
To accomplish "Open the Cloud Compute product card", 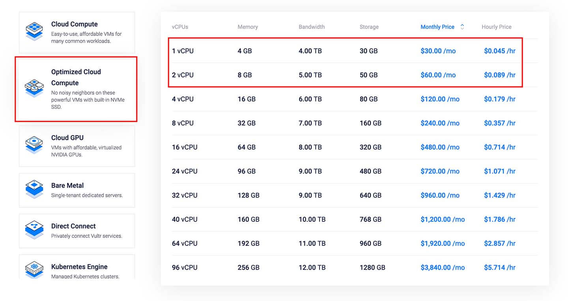I will [x=77, y=32].
